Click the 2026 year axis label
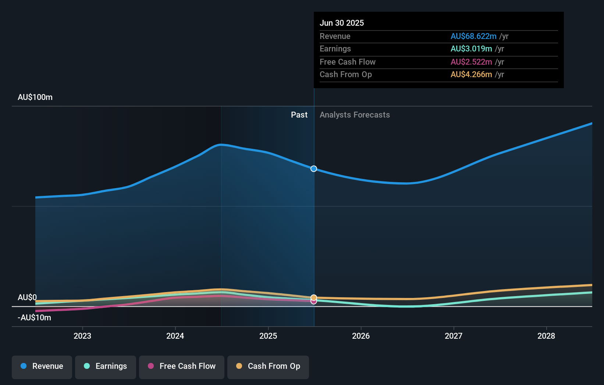Screen dimensions: 604x385 [x=361, y=336]
